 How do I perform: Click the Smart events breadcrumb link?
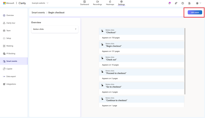38,12
